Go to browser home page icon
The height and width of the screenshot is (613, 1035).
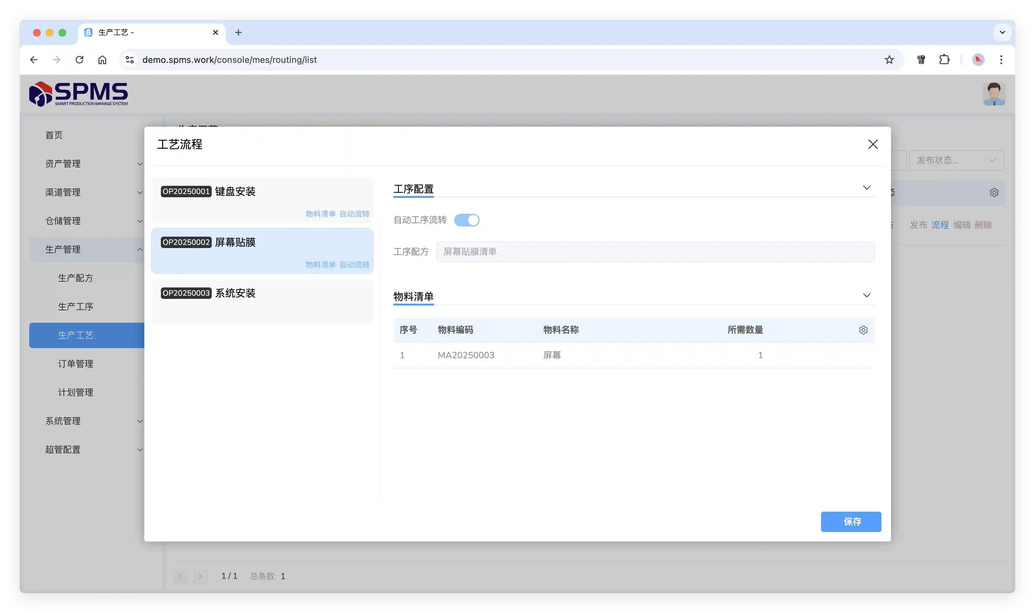pyautogui.click(x=102, y=59)
